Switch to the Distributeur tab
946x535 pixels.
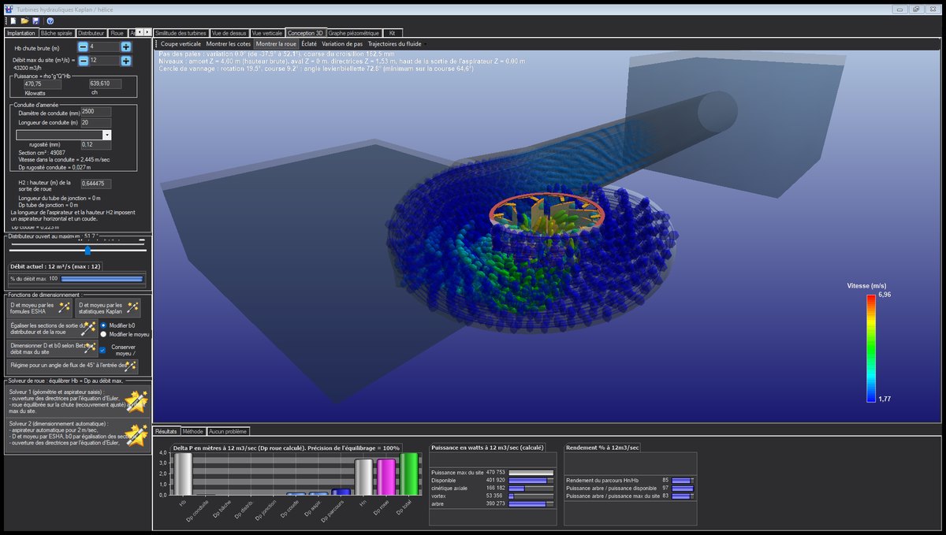click(91, 33)
